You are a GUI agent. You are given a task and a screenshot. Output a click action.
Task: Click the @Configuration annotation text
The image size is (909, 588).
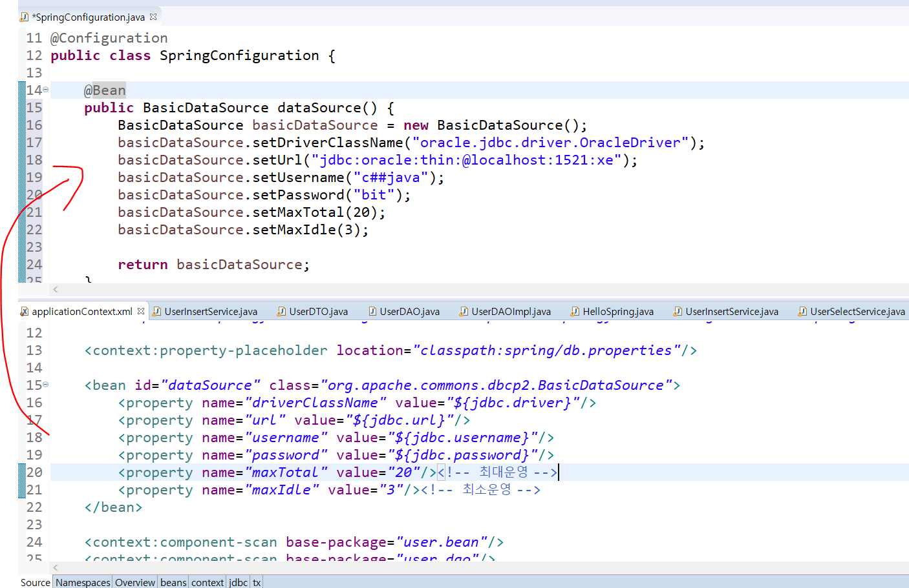109,38
